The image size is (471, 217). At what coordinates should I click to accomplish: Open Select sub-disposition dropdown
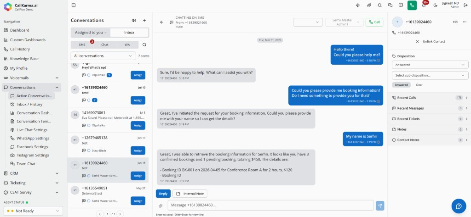430,75
